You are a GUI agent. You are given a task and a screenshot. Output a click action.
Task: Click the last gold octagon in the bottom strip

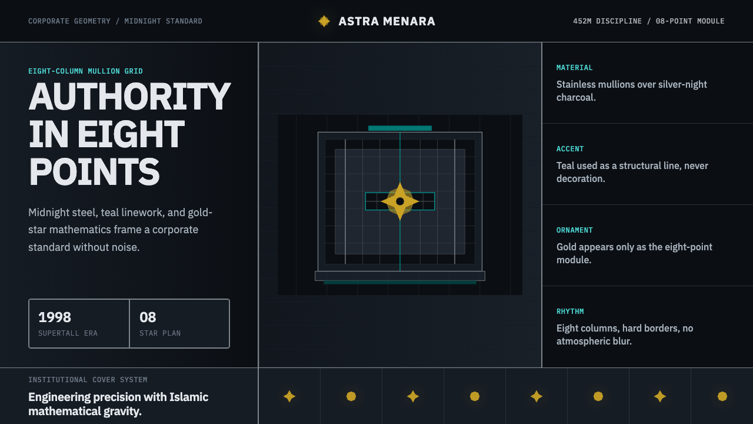pyautogui.click(x=722, y=396)
